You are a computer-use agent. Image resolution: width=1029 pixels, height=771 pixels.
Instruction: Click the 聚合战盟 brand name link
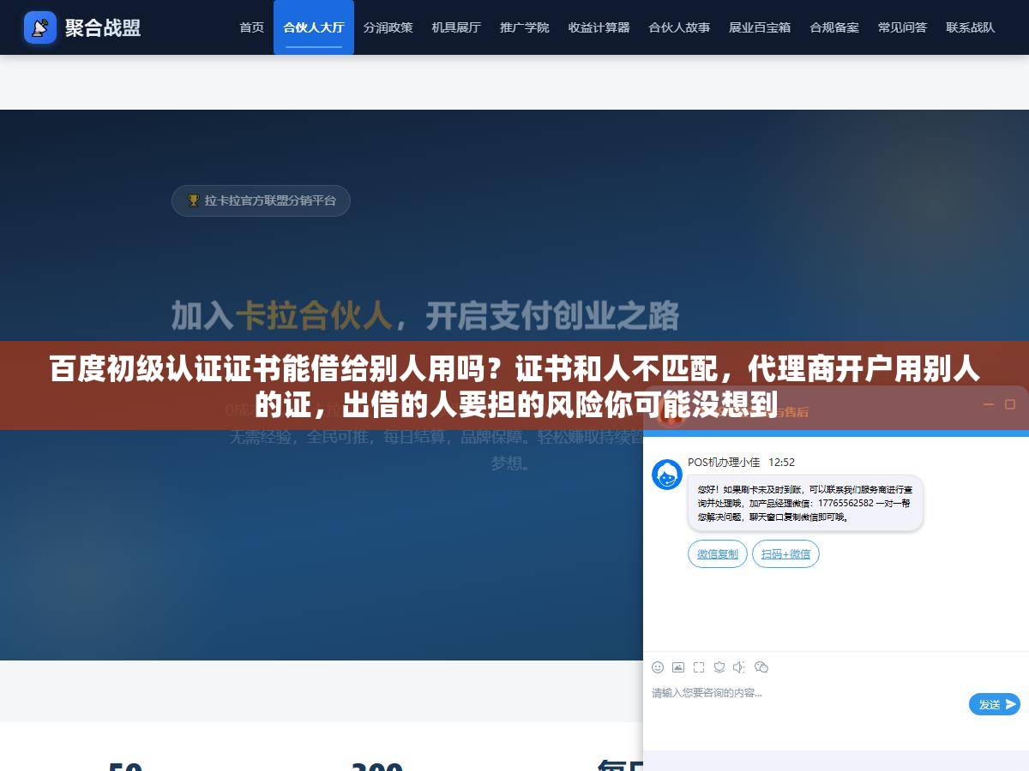[x=103, y=27]
